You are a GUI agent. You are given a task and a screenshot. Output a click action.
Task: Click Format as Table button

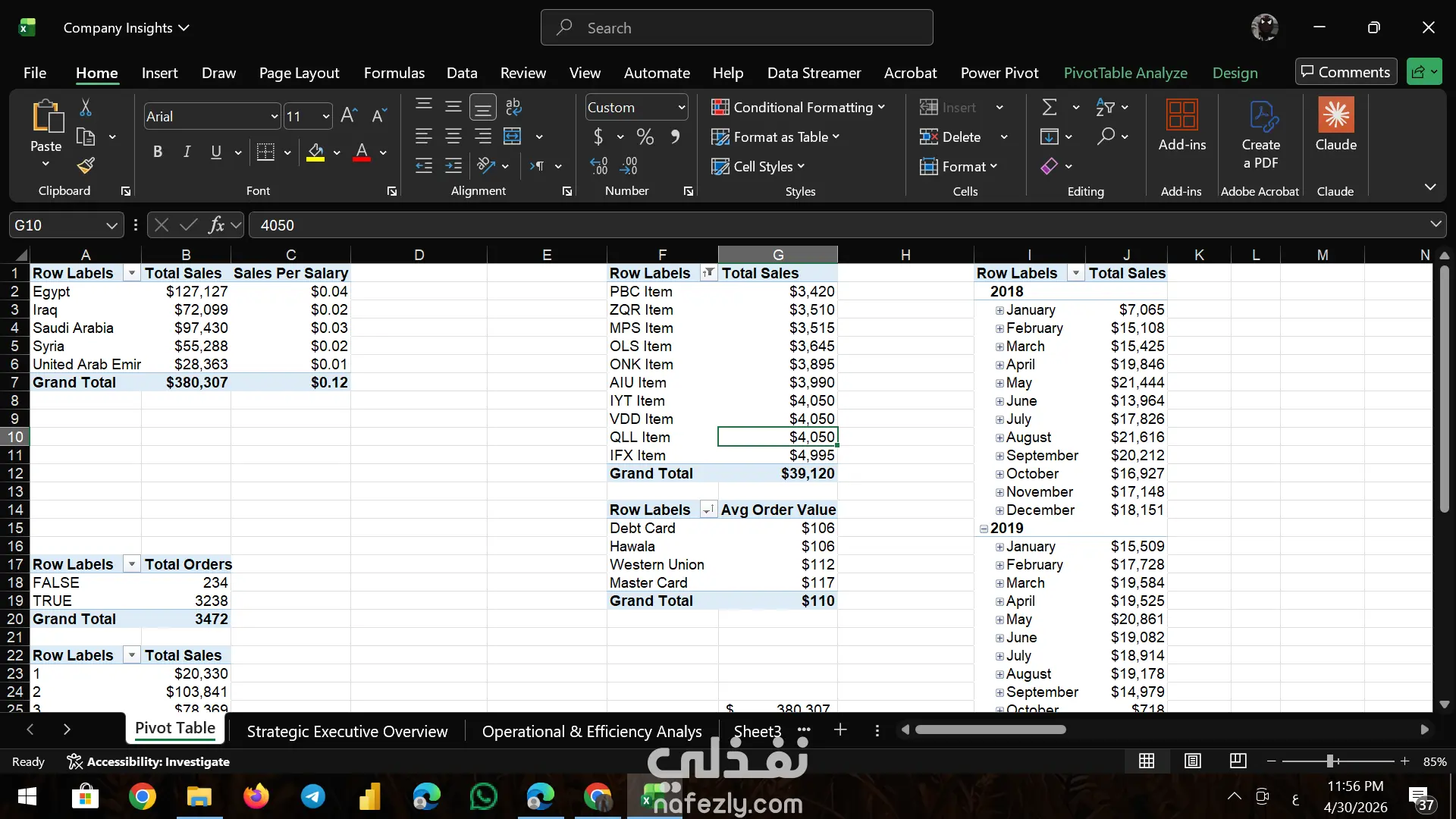pyautogui.click(x=776, y=136)
